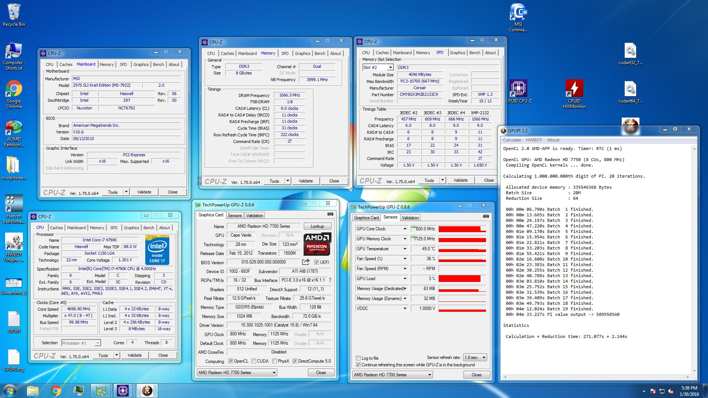Viewport: 708px width, 398px height.
Task: Launch Heaven Benchmark desktop shortcut
Action: [x=14, y=209]
